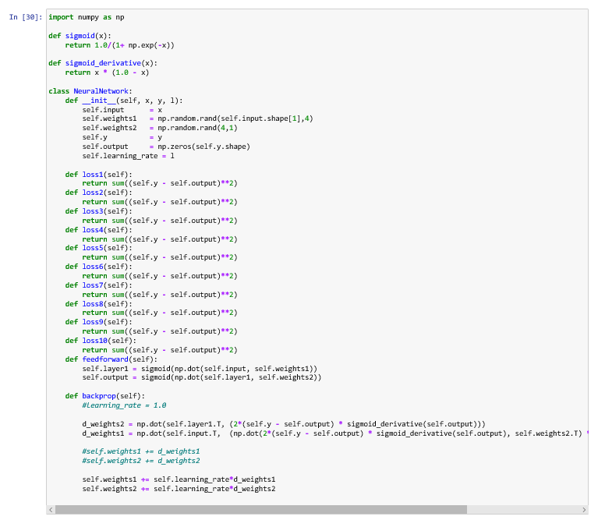Click the 'class NeuralNetwork:' line
Image resolution: width=598 pixels, height=520 pixels.
pos(90,91)
